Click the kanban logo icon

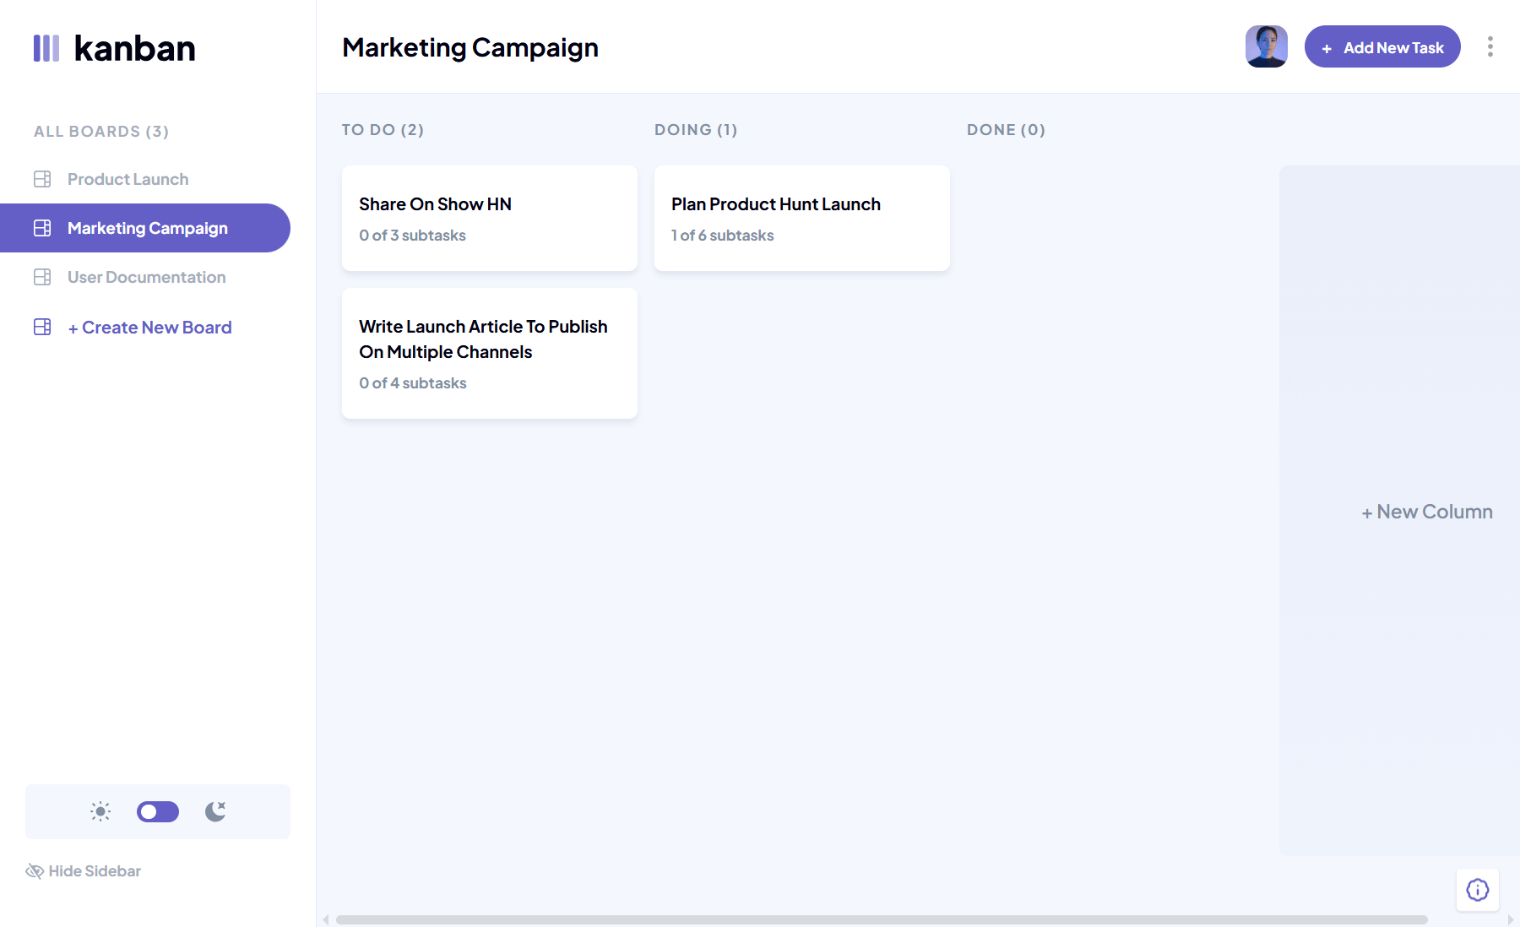(46, 48)
